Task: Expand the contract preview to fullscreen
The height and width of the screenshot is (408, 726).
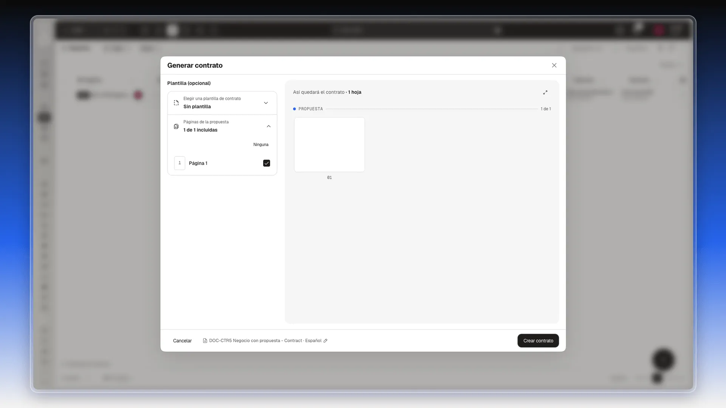Action: click(545, 92)
